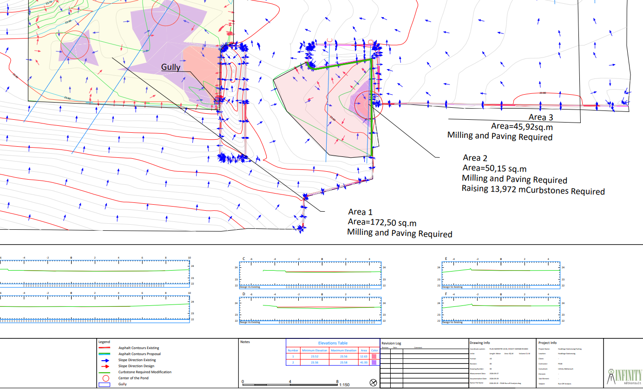
Task: Click the 'Revision Log' heading
Action: 391,344
